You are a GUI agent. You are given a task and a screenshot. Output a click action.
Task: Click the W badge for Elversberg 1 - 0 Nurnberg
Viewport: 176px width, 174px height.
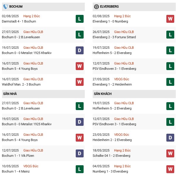(170, 19)
